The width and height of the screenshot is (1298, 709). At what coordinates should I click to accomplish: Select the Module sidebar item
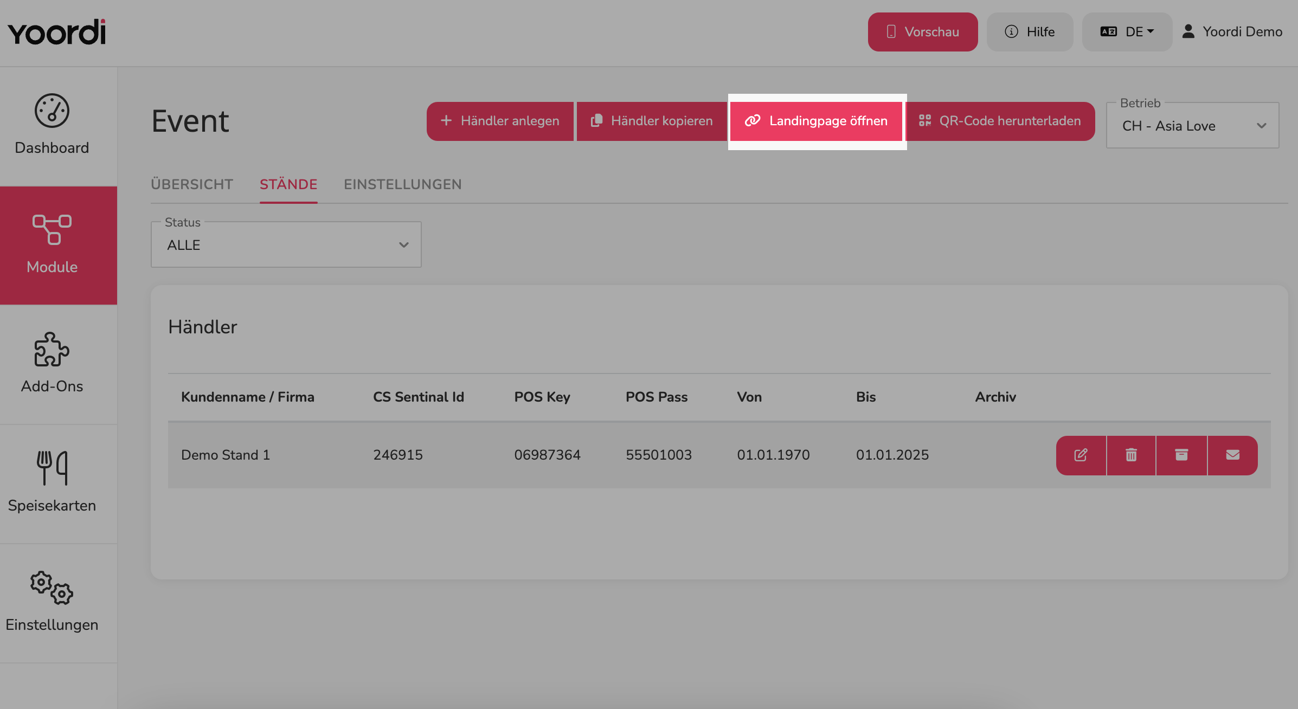52,245
